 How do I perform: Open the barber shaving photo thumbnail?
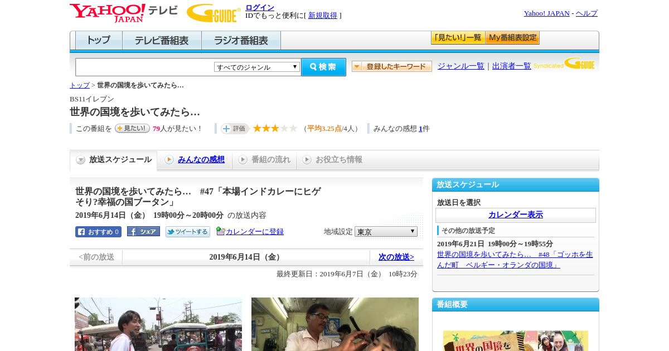point(335,324)
